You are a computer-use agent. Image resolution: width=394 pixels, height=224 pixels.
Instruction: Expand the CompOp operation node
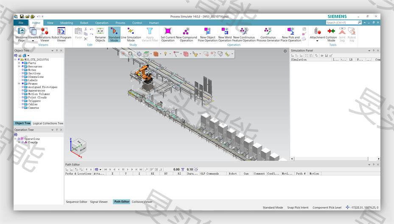point(19,142)
